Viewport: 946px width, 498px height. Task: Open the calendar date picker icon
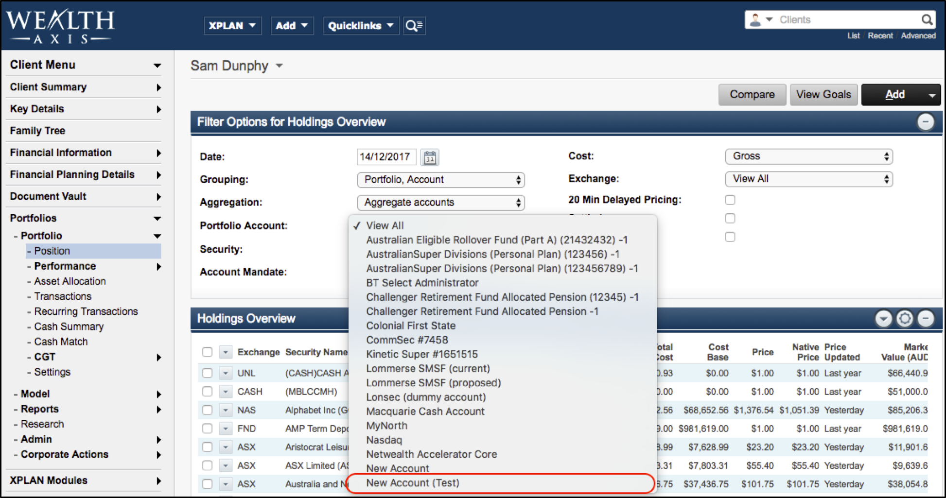pos(430,157)
